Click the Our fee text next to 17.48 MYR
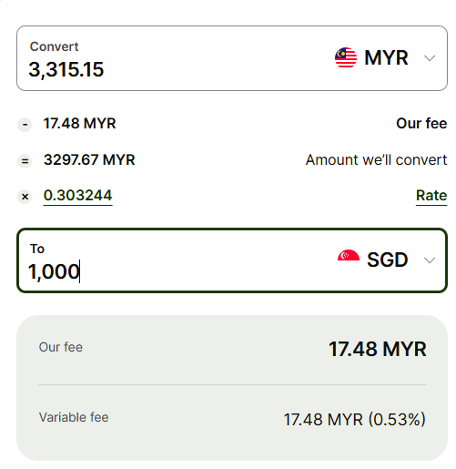The image size is (456, 469). point(421,124)
